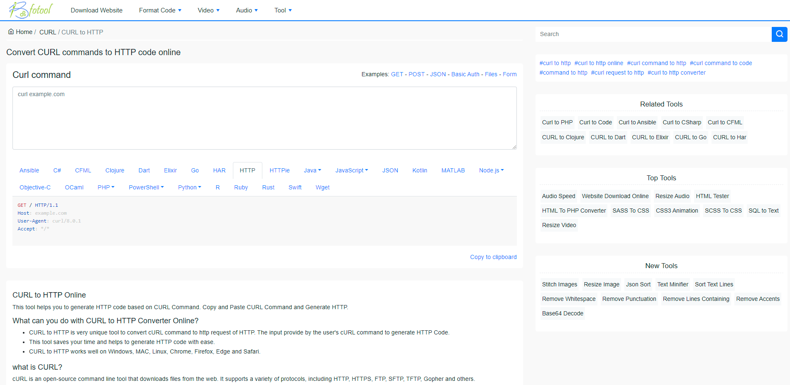790x385 pixels.
Task: Open the Tool dropdown in navbar
Action: pos(283,10)
